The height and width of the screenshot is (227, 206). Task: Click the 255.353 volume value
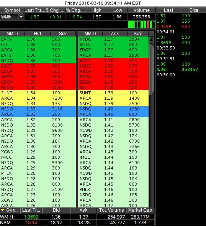pos(141,17)
